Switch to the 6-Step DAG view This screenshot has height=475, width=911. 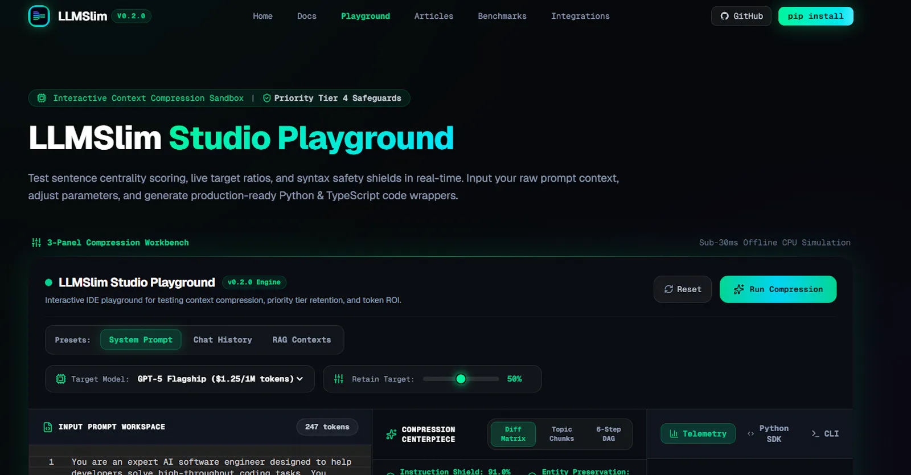click(x=609, y=434)
